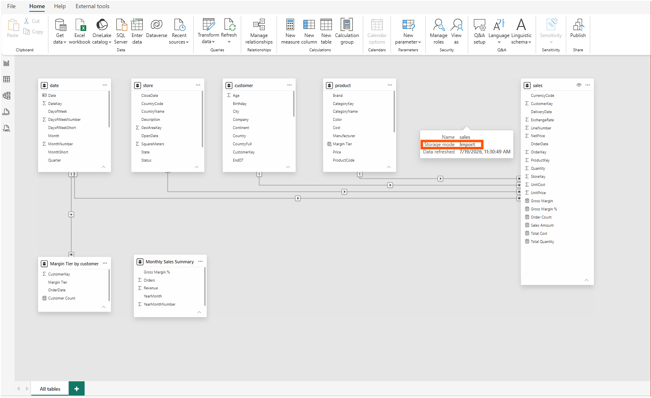Click New parameter icon
This screenshot has width=652, height=398.
click(408, 25)
